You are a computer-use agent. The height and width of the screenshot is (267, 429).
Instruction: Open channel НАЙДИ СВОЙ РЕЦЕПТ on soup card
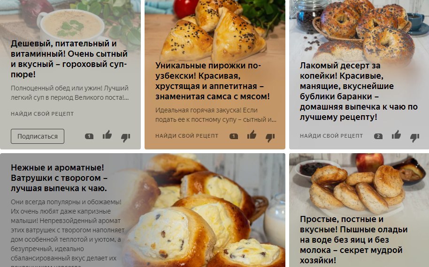click(42, 113)
